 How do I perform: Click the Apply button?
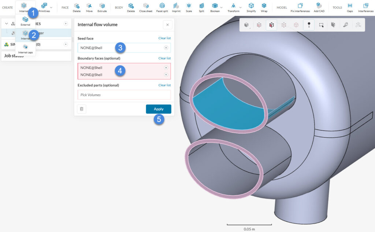tap(158, 109)
